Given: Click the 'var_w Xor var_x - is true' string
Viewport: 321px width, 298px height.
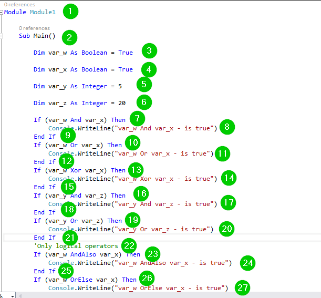Looking at the screenshot, I should point(163,179).
